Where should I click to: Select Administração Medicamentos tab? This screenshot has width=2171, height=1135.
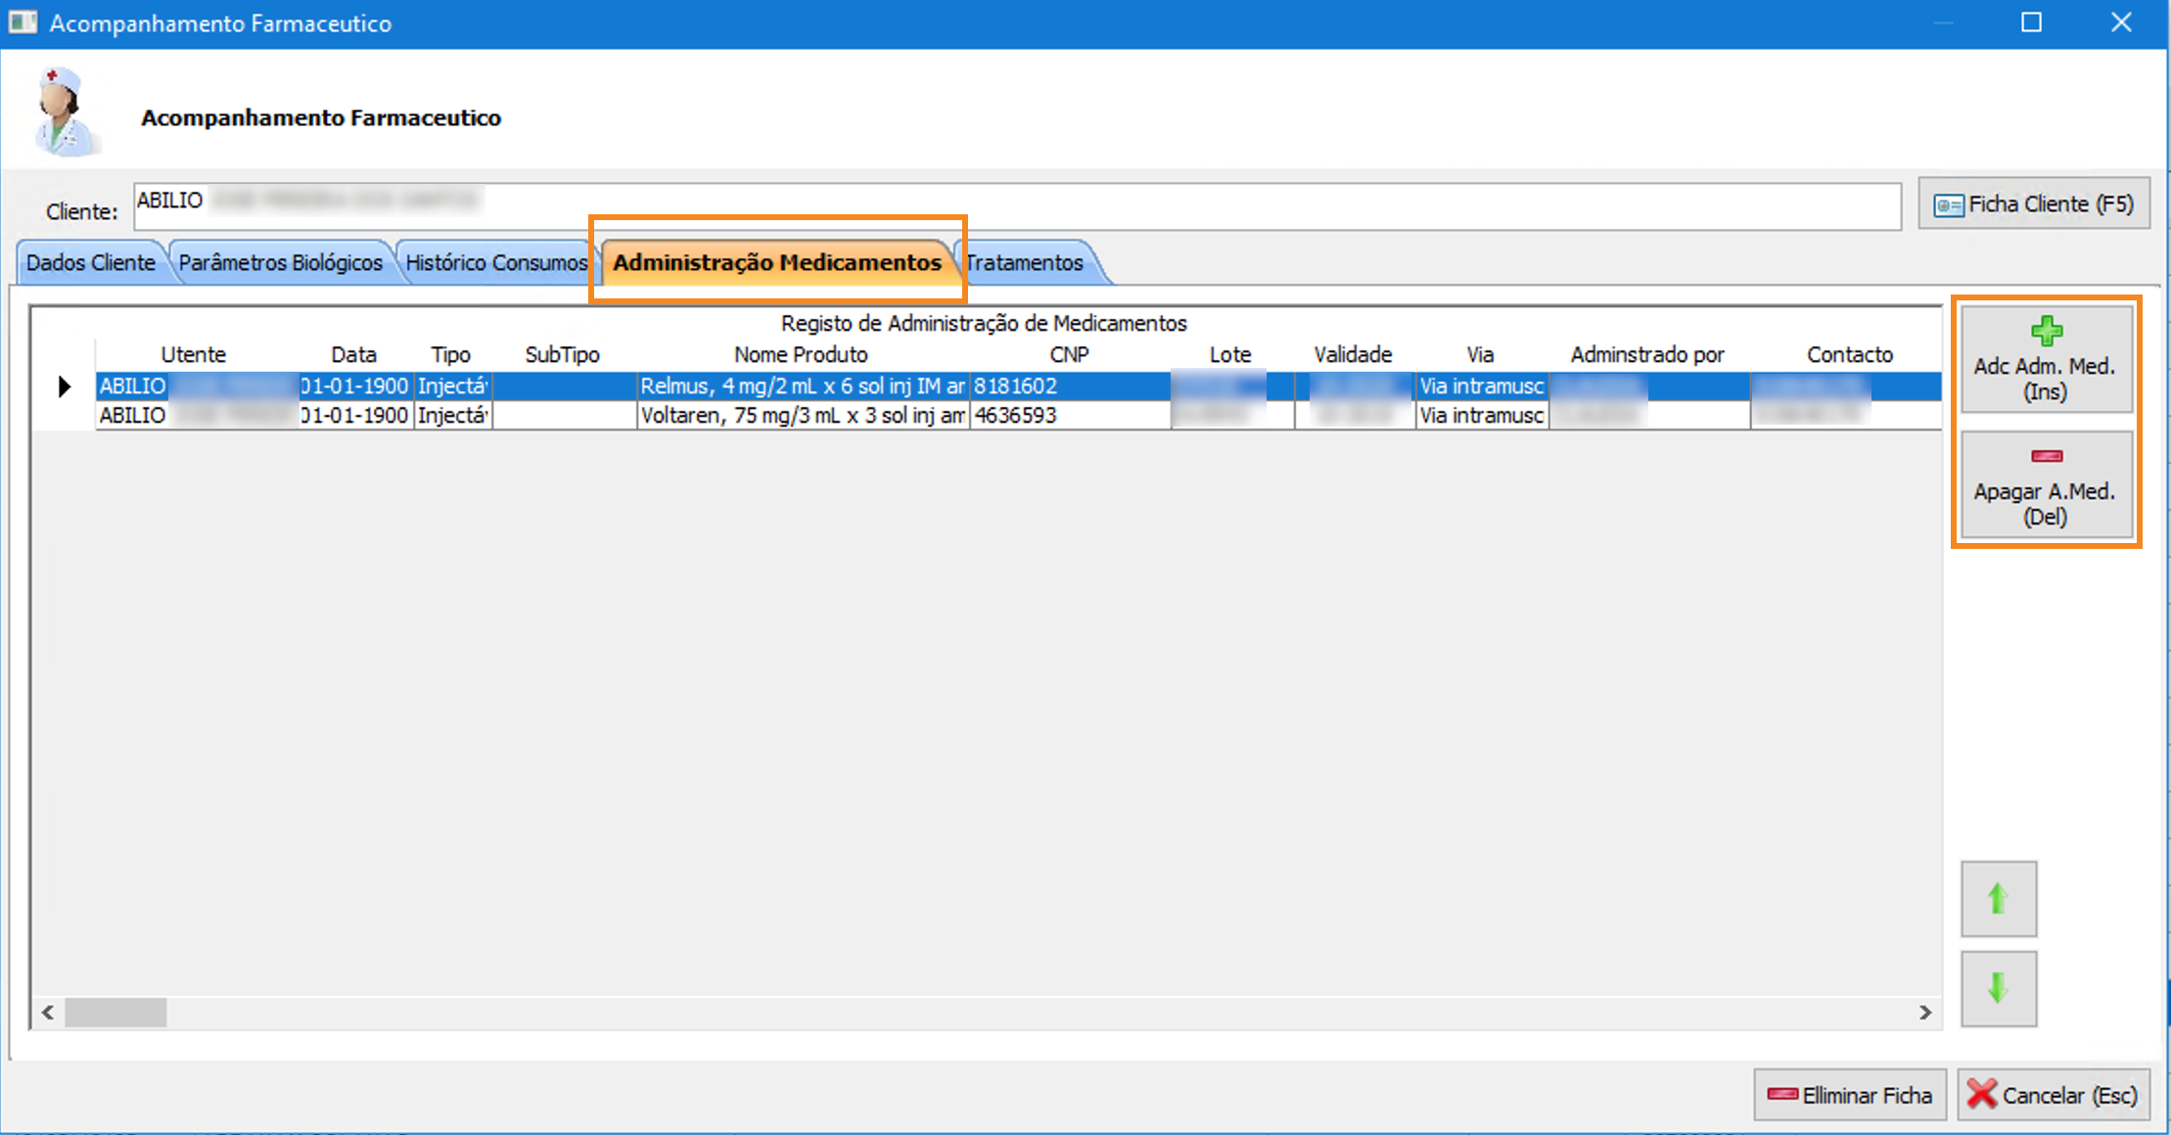coord(776,263)
